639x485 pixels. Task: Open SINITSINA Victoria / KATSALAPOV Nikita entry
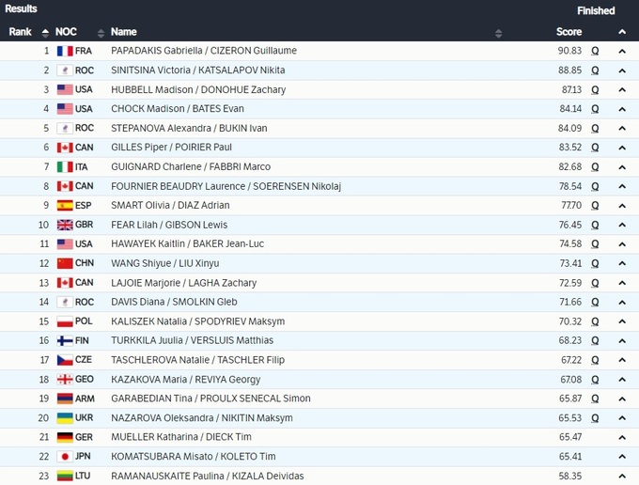point(197,70)
